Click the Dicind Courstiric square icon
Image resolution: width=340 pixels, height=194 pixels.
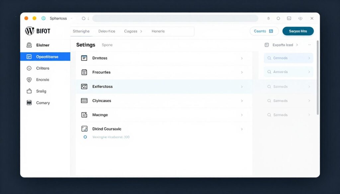tap(84, 129)
